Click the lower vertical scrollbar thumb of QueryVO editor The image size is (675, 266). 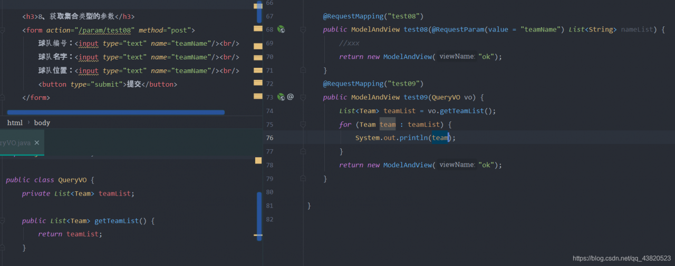click(259, 216)
